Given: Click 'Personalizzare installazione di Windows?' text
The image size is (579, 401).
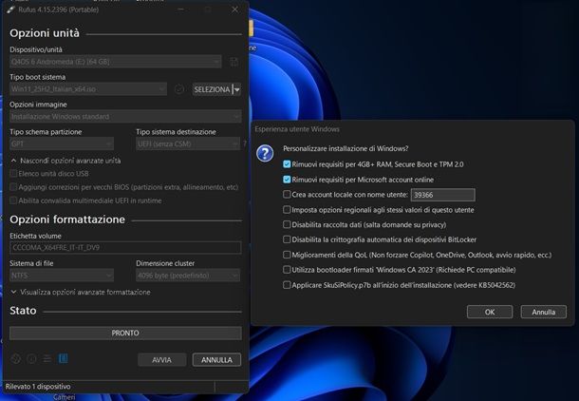Looking at the screenshot, I should pos(346,148).
